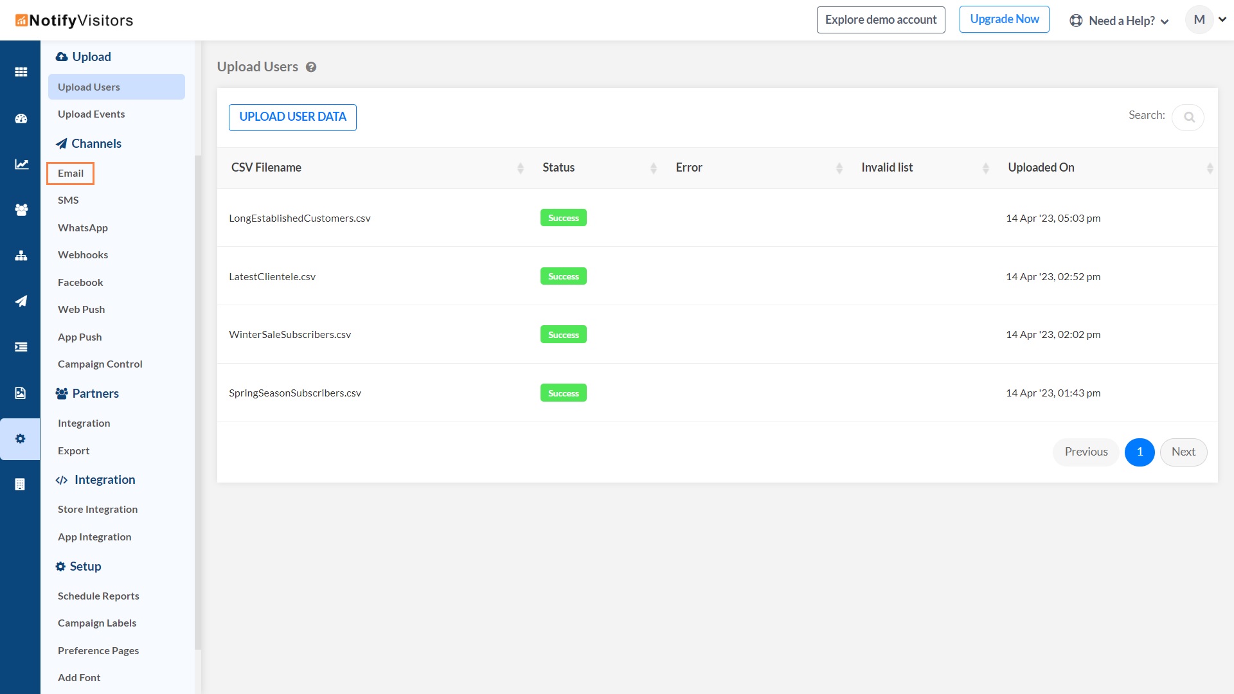Click LatestClientele.csv filename

tap(272, 277)
